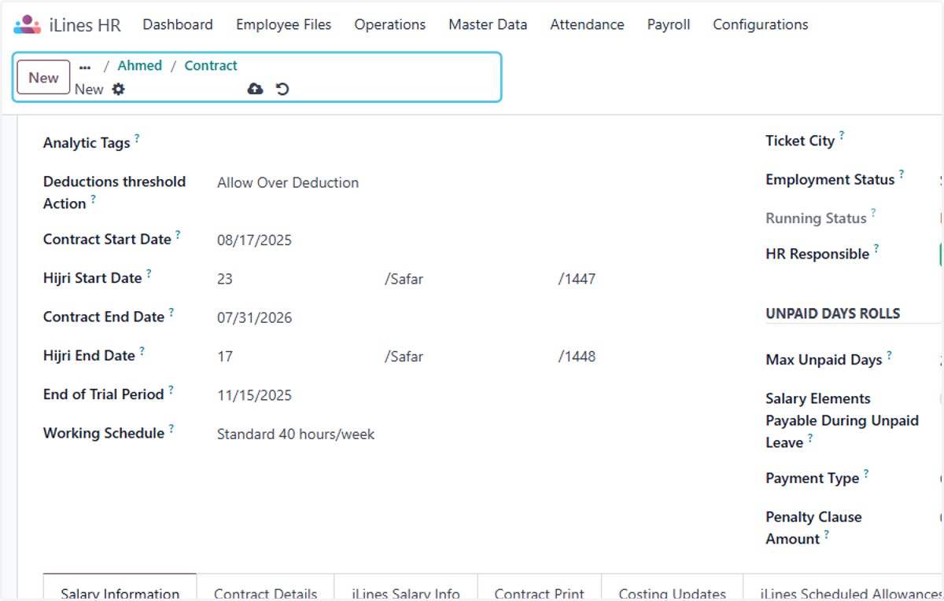Open the Master Data menu
The height and width of the screenshot is (601, 944).
pyautogui.click(x=488, y=24)
